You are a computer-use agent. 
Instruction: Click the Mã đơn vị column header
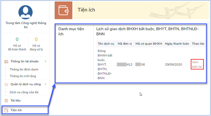tap(125, 44)
